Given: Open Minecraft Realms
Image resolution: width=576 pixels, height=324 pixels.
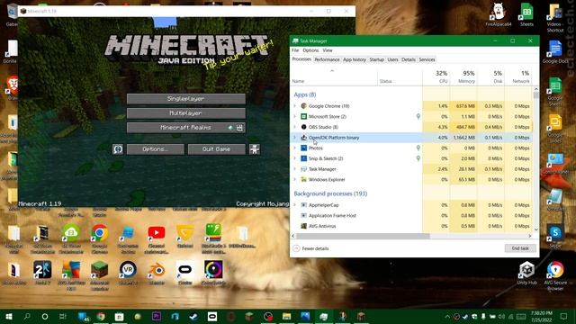Looking at the screenshot, I should [186, 128].
